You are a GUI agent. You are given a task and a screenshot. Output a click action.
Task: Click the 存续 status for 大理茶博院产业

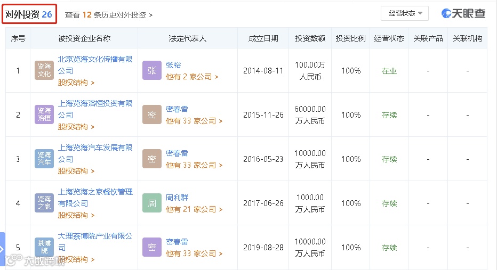point(389,248)
